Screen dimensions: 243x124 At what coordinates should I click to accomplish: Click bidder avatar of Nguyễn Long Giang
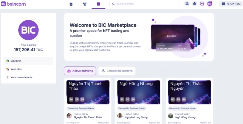[x=120, y=116]
